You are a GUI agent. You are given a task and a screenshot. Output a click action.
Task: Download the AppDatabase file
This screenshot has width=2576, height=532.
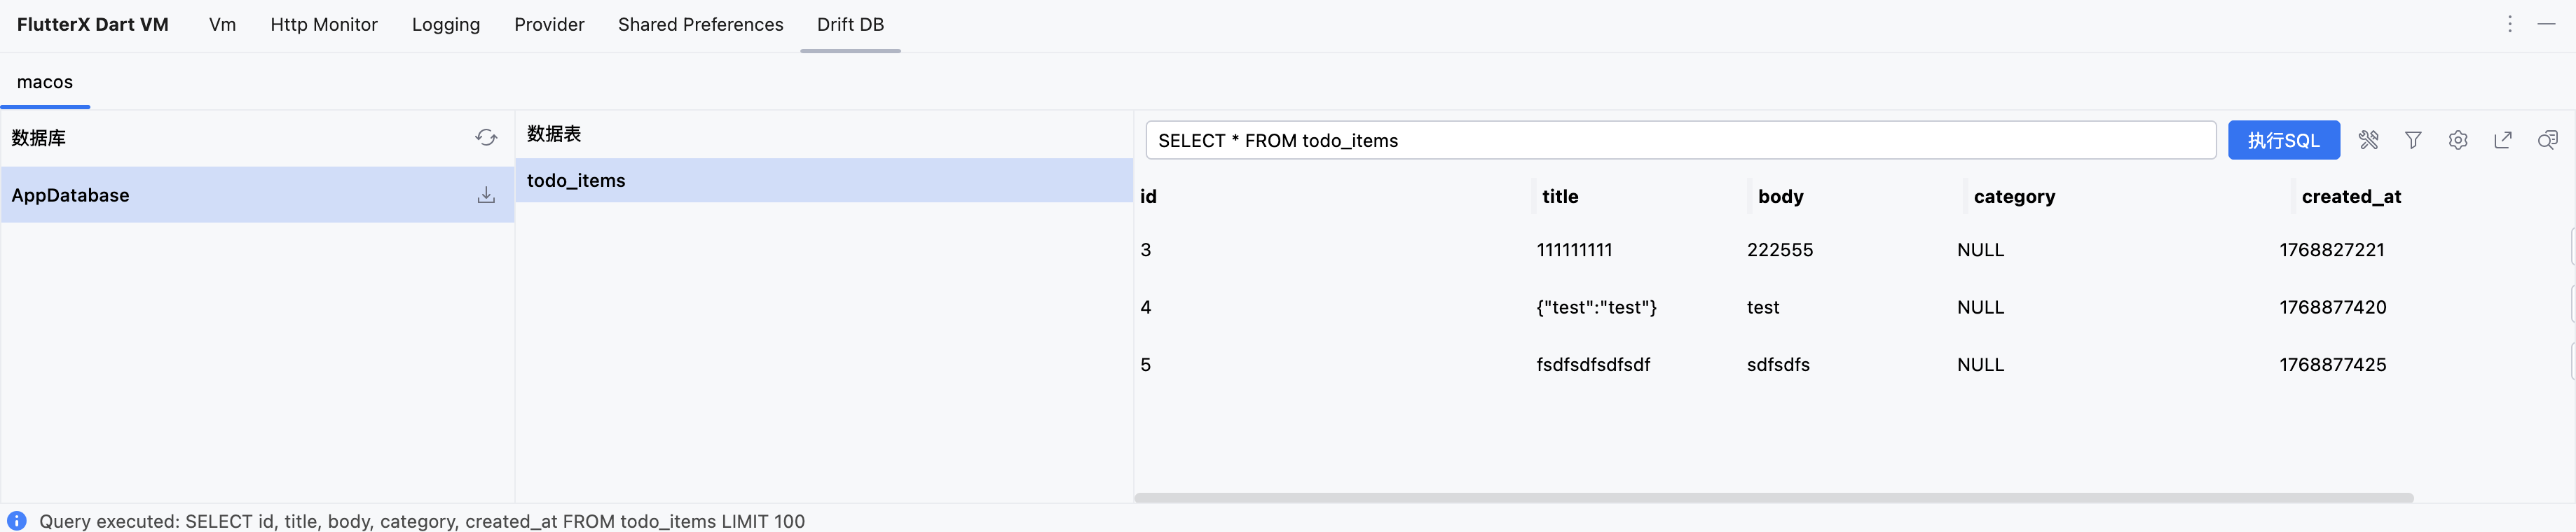[x=486, y=195]
